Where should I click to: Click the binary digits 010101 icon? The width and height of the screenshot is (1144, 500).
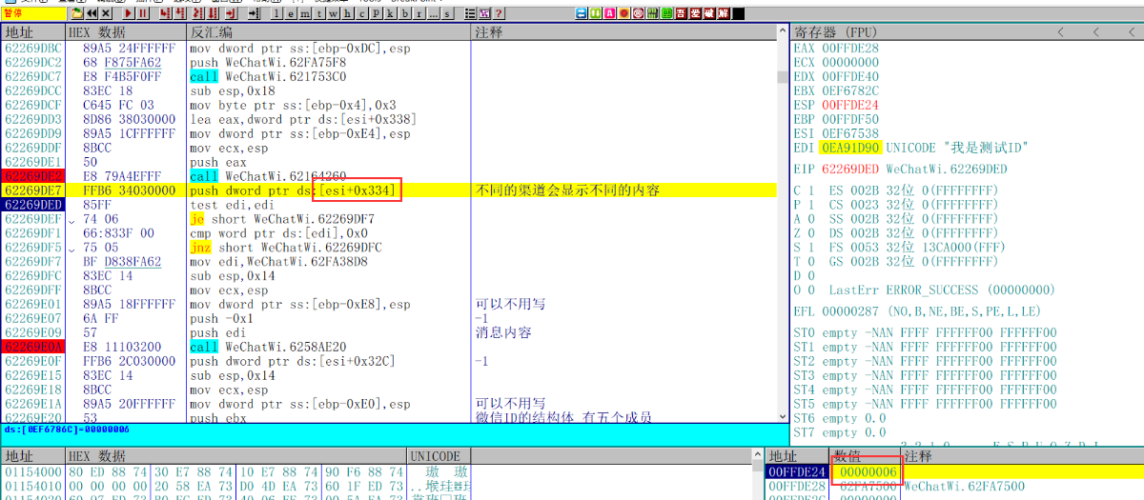pyautogui.click(x=652, y=13)
